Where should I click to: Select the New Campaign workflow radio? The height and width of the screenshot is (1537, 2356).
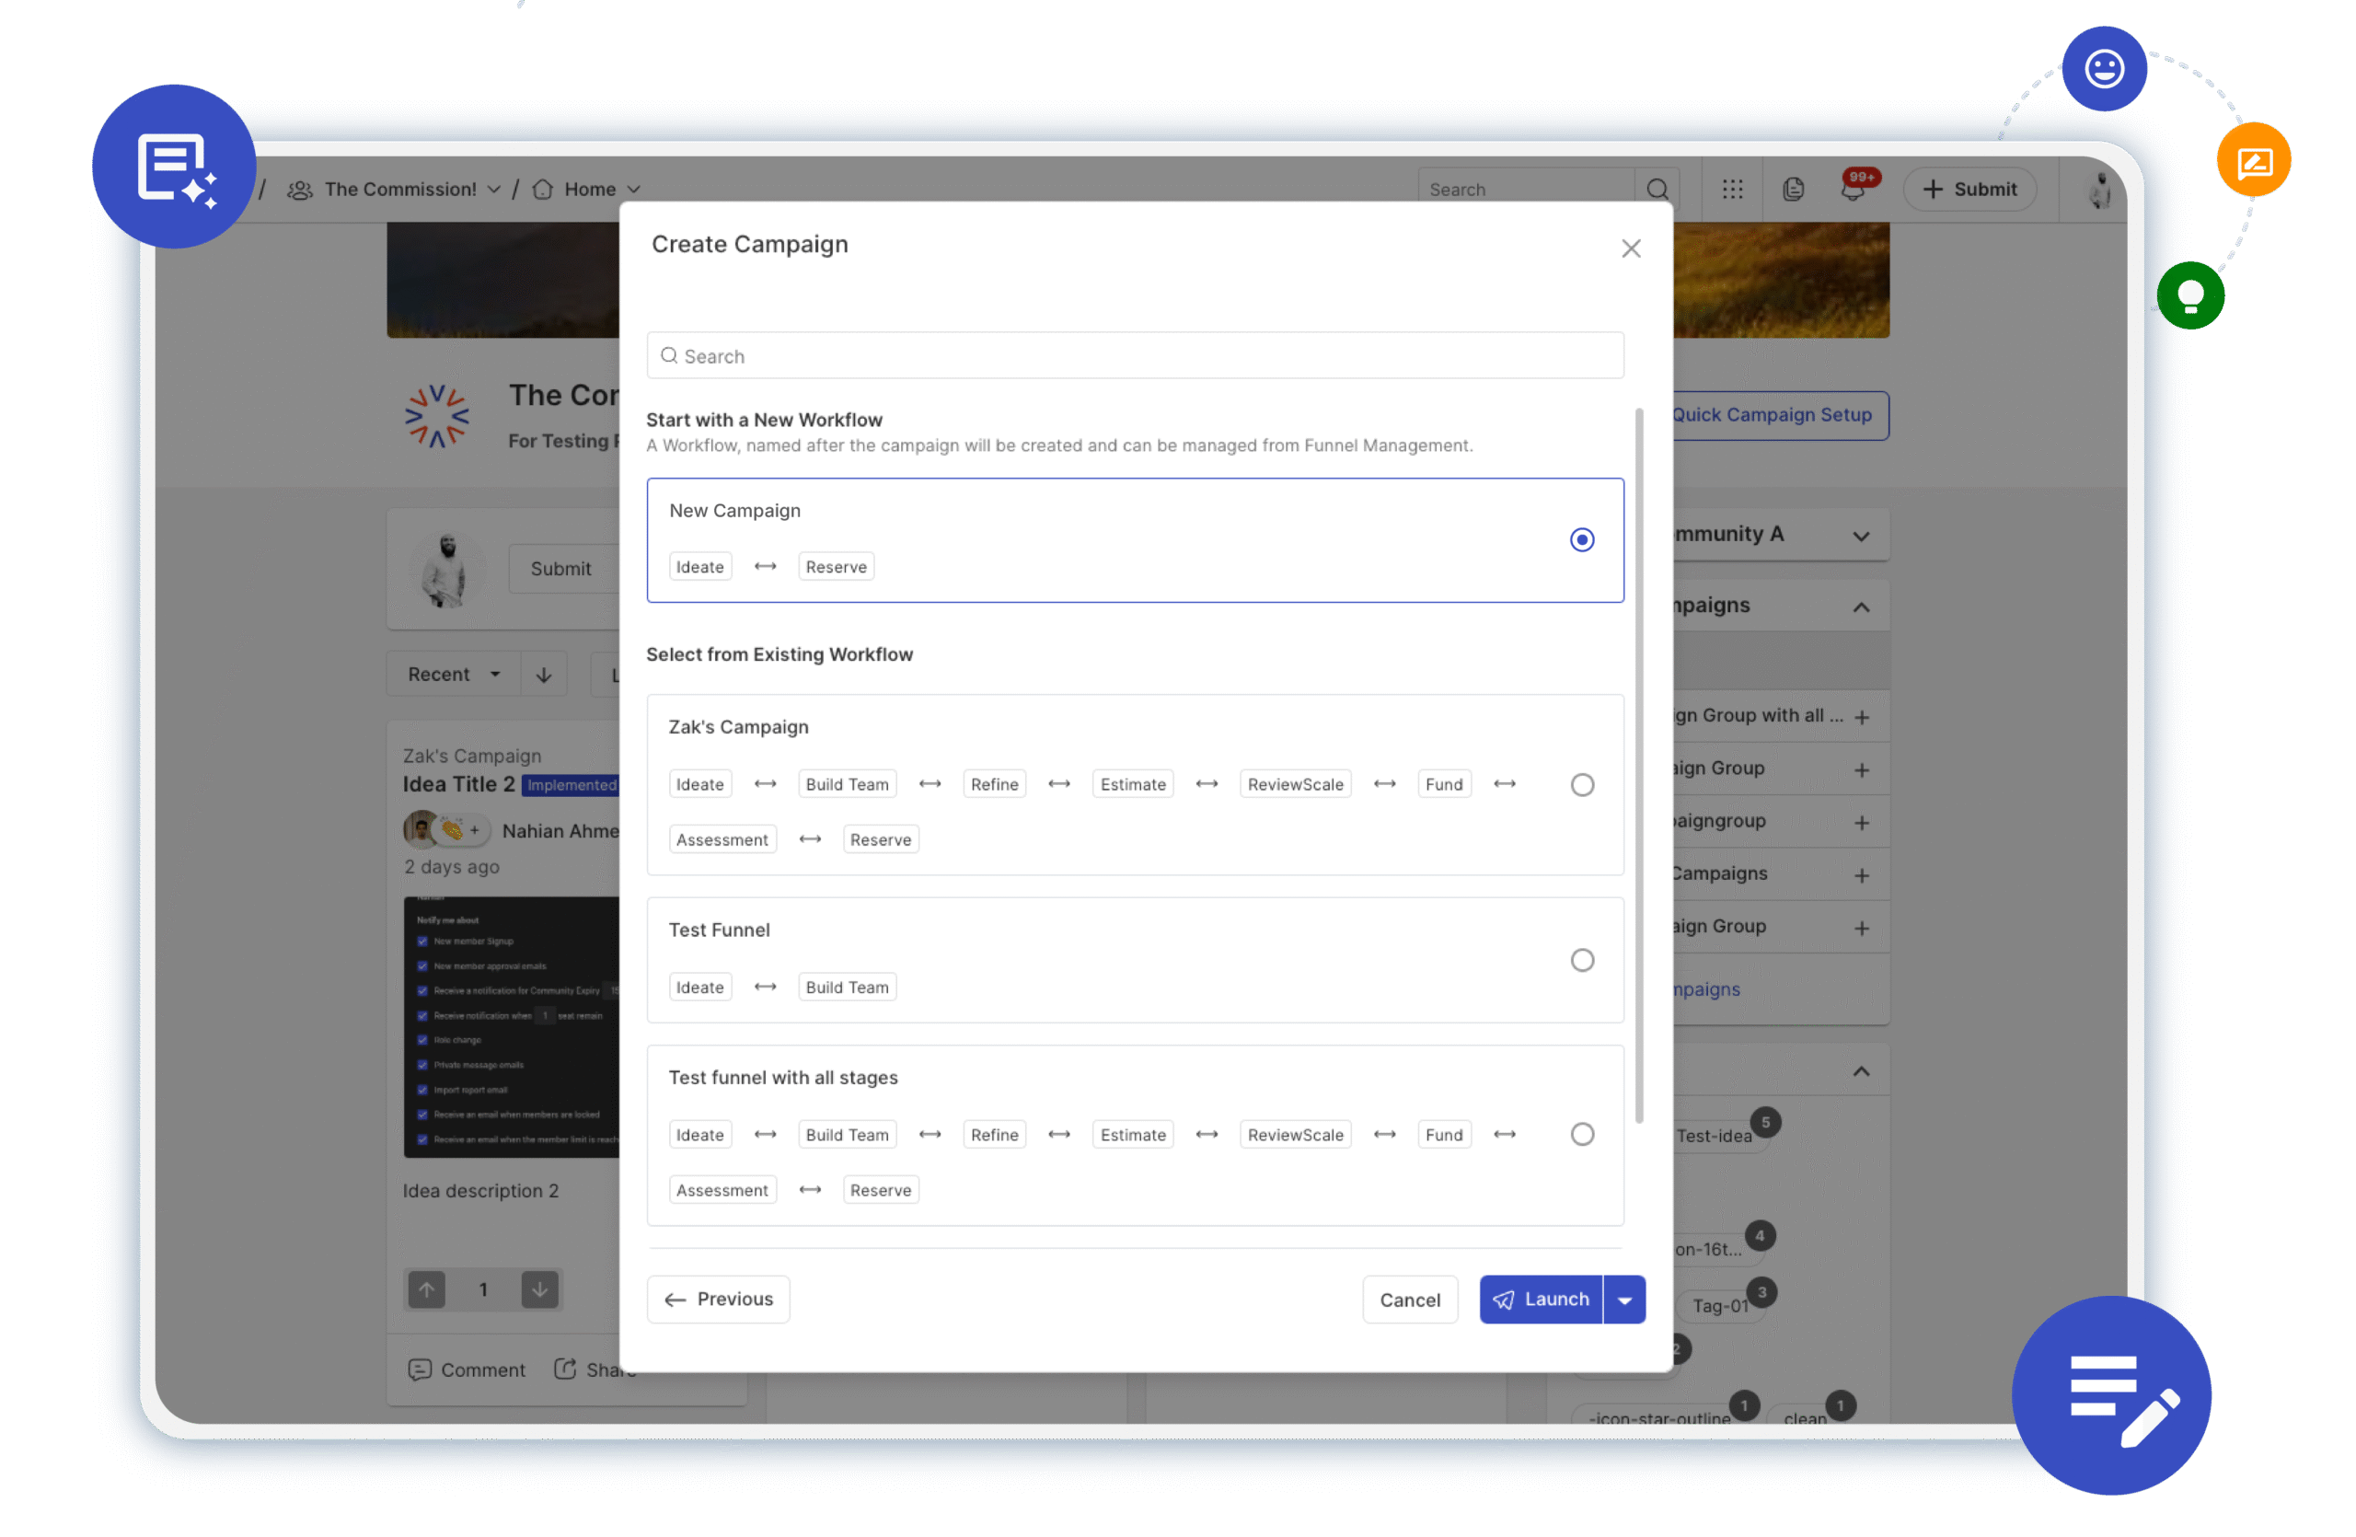1582,539
